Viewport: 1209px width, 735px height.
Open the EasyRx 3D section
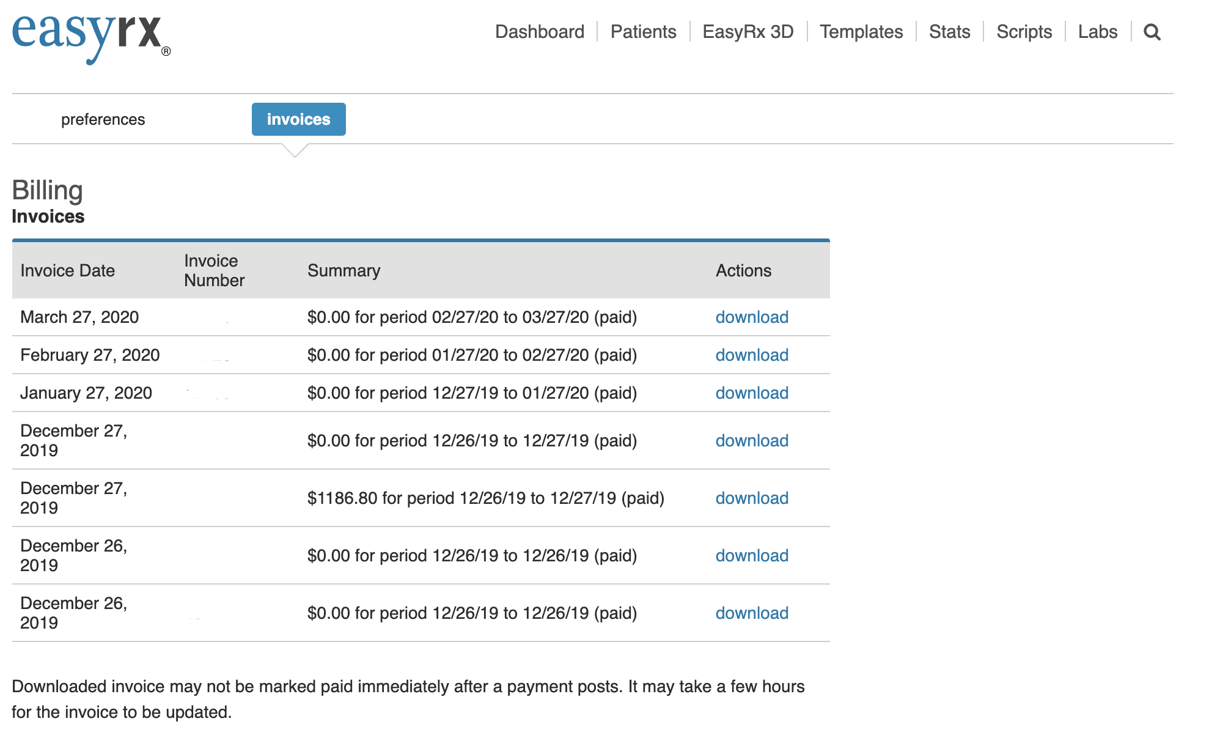pos(748,32)
